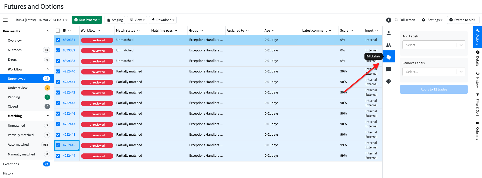482x178 pixels.
Task: Open the View dropdown
Action: click(x=137, y=20)
